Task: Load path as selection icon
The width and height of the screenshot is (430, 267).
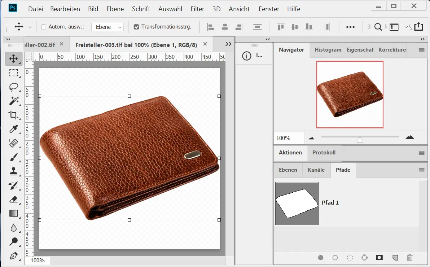Action: [350, 258]
